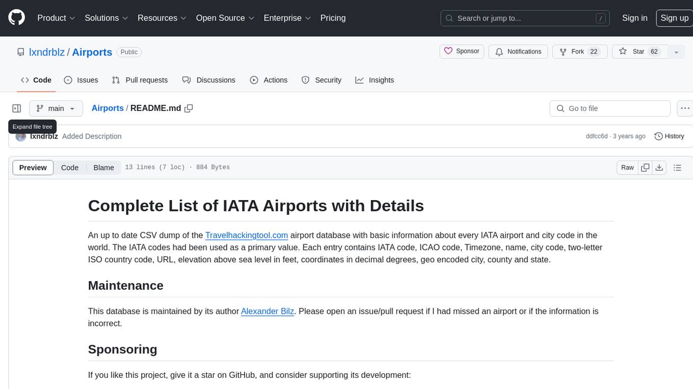The height and width of the screenshot is (389, 693).
Task: Go to Airports breadcrumb folder
Action: tap(108, 108)
